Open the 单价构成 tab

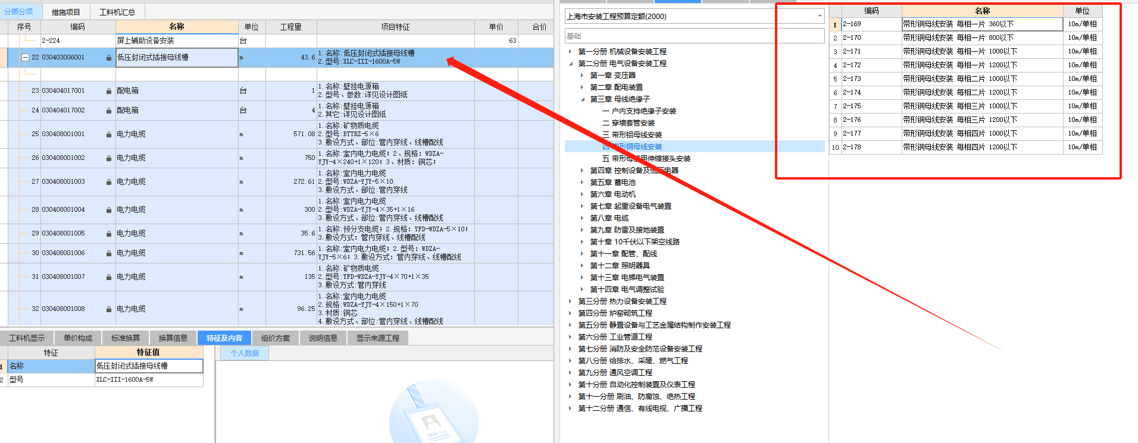[78, 338]
